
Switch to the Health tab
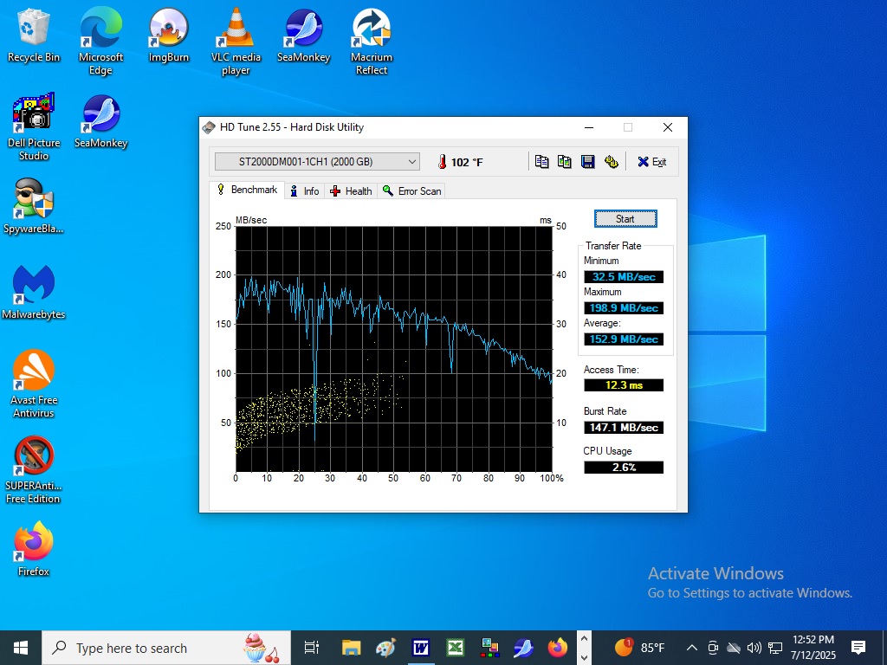[x=352, y=191]
